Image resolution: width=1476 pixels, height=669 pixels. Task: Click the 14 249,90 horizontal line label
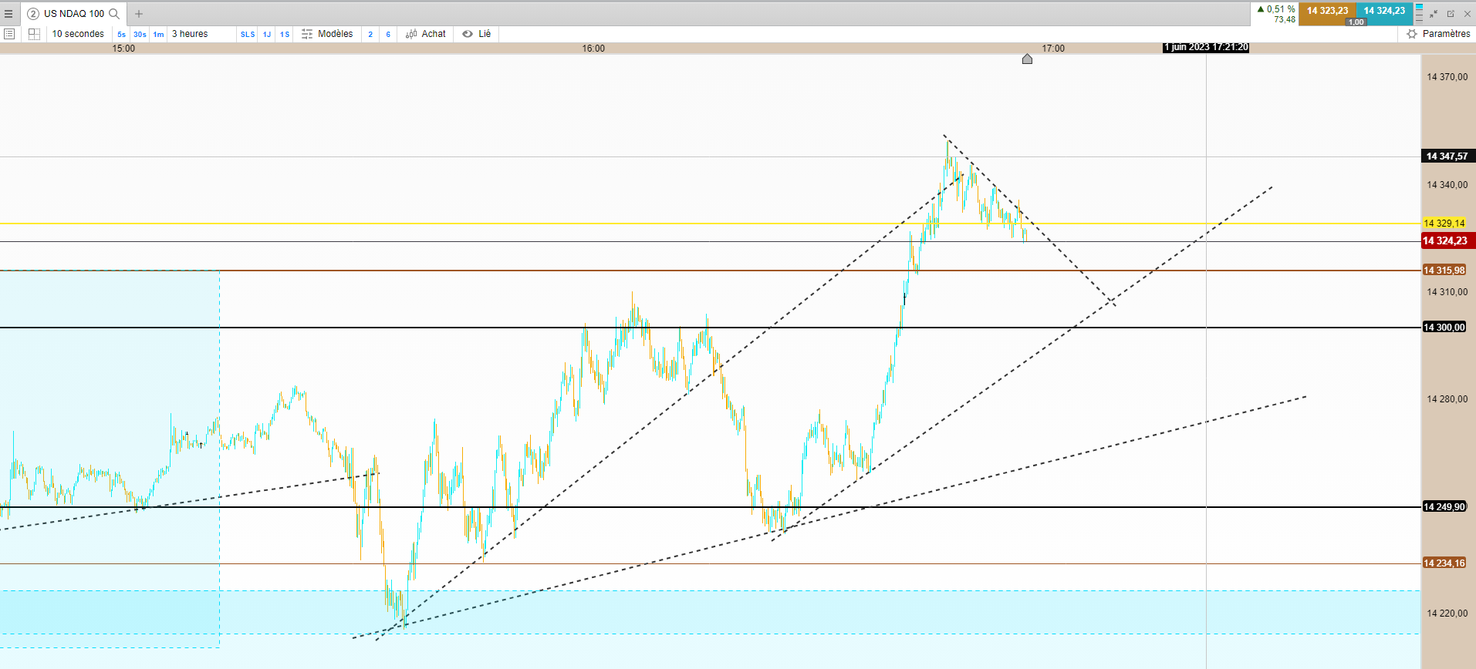coord(1444,507)
